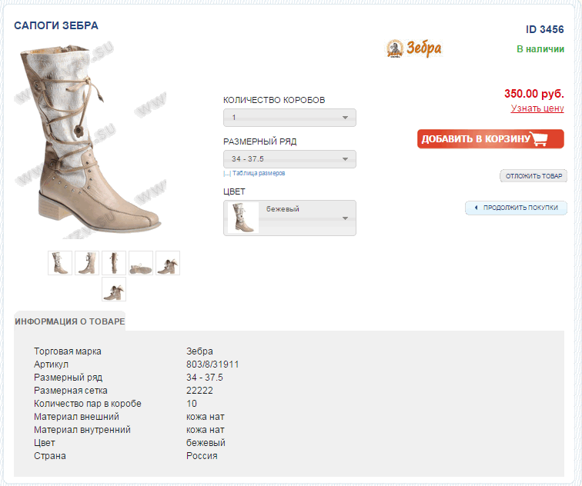Screen dimensions: 582x486
Task: Click the Торговая марка row label
Action: [x=68, y=351]
